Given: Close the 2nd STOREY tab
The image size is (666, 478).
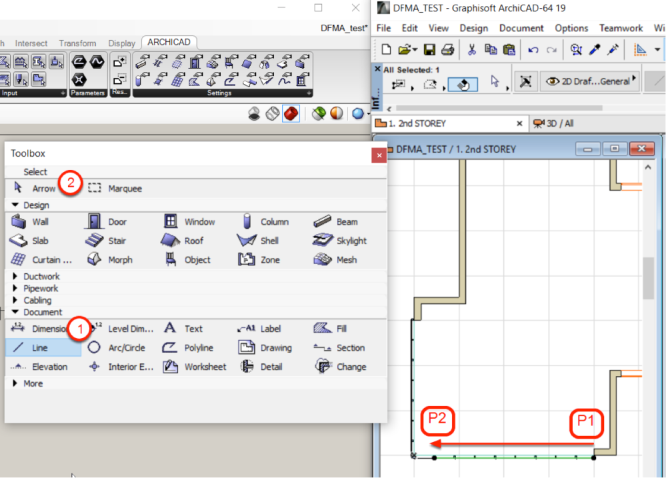Looking at the screenshot, I should pos(519,123).
